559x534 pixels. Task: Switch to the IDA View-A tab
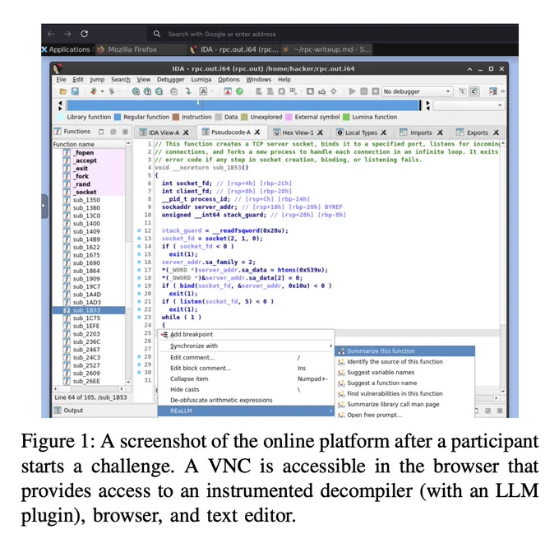click(x=164, y=132)
